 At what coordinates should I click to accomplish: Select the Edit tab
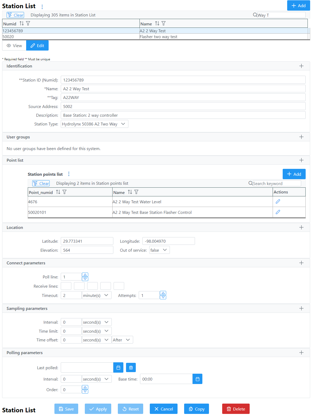(x=37, y=46)
